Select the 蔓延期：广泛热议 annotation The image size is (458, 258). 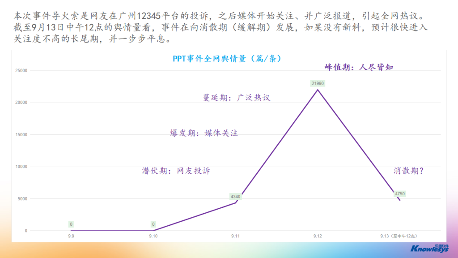pyautogui.click(x=237, y=98)
